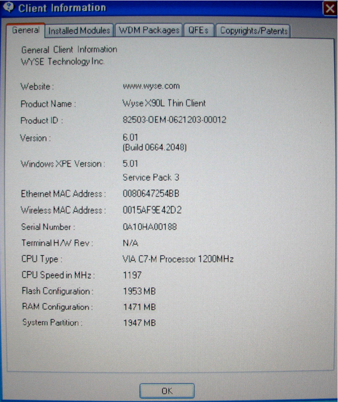Click system partition value 1947 MB
The width and height of the screenshot is (338, 402).
140,323
